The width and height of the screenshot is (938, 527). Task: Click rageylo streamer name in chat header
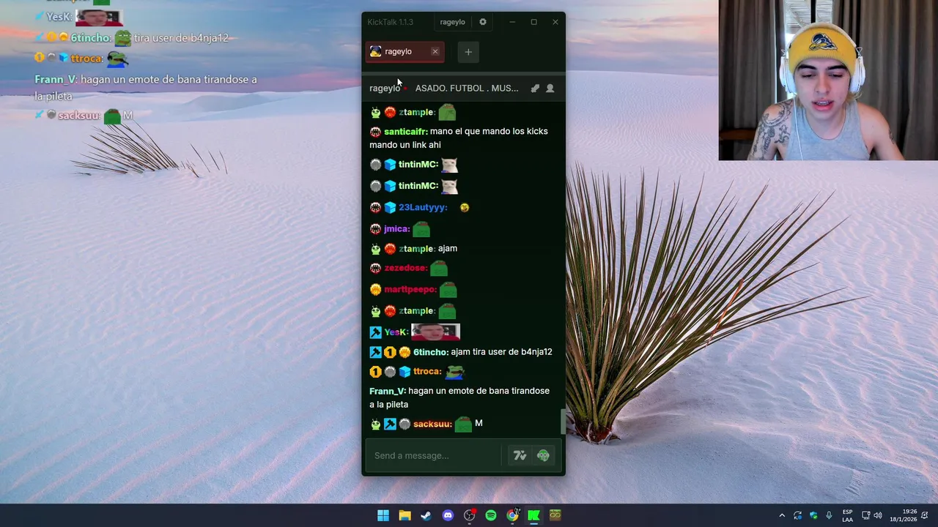[385, 88]
